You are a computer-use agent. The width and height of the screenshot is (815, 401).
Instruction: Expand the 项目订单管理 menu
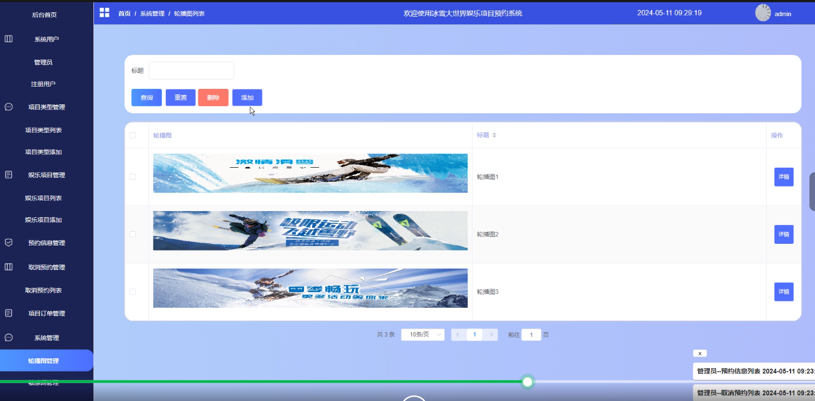coord(47,313)
